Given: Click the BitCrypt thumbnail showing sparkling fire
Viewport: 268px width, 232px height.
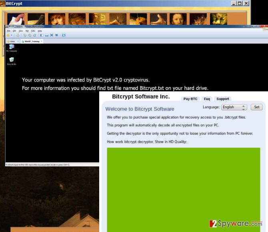Looking at the screenshot, I should (x=198, y=19).
